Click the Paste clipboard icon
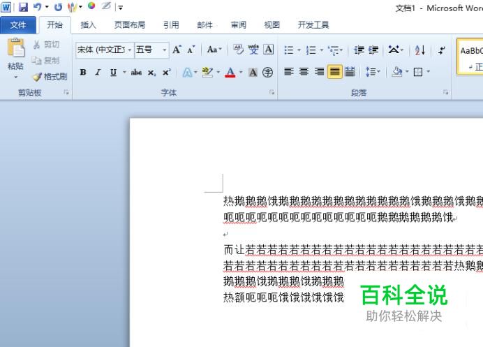Screen dimensions: 483x347 tap(16, 47)
